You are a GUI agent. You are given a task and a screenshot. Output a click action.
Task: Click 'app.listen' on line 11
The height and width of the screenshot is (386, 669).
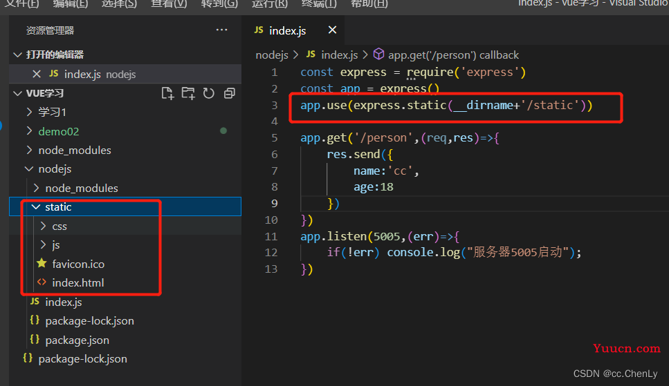point(333,236)
